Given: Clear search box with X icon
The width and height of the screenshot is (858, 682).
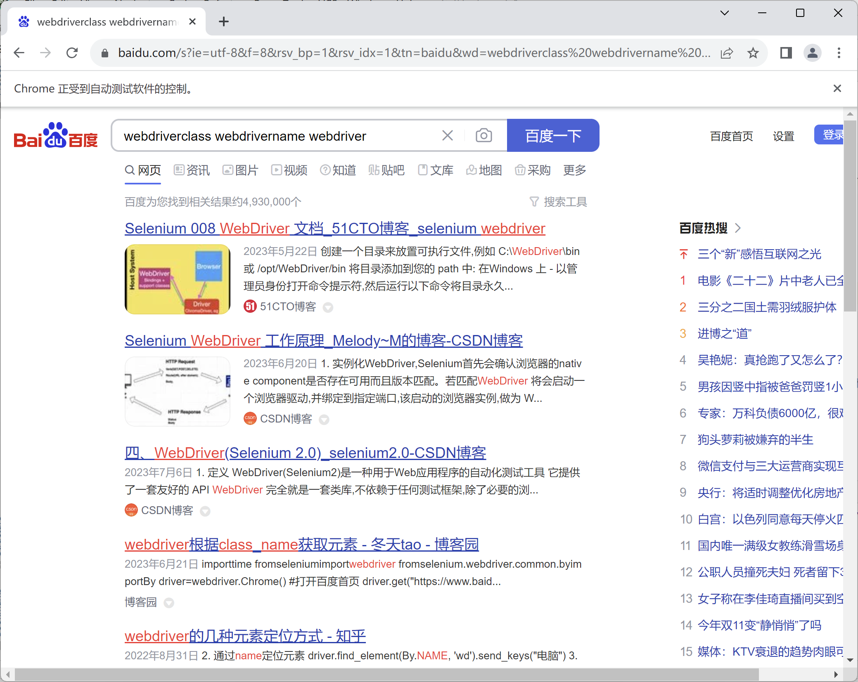Looking at the screenshot, I should pos(448,136).
